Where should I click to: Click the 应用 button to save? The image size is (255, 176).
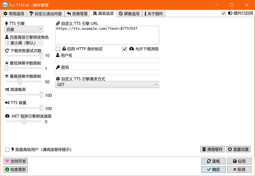pos(239,161)
